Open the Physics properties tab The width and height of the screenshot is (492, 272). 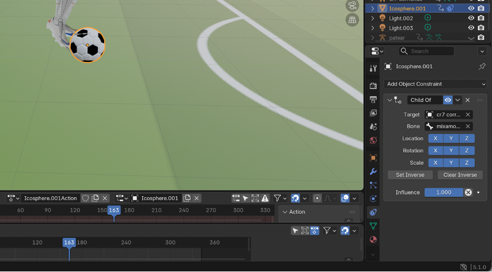coord(373,199)
